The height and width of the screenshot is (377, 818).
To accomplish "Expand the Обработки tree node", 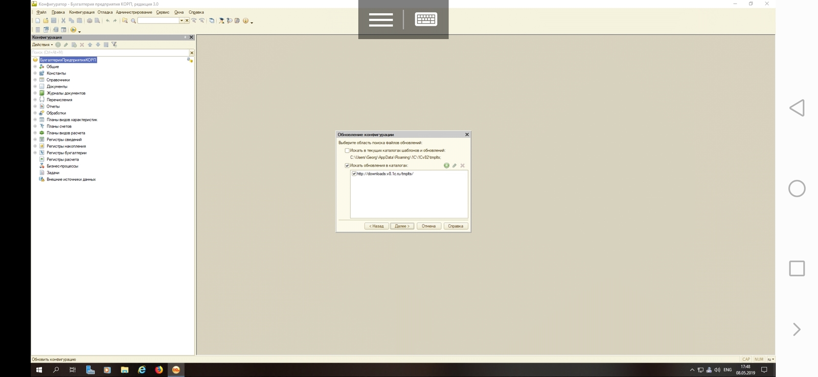I will click(x=35, y=113).
